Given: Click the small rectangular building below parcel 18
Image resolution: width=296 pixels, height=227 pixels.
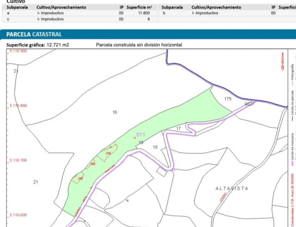Looking at the screenshot, I should [x=161, y=172].
